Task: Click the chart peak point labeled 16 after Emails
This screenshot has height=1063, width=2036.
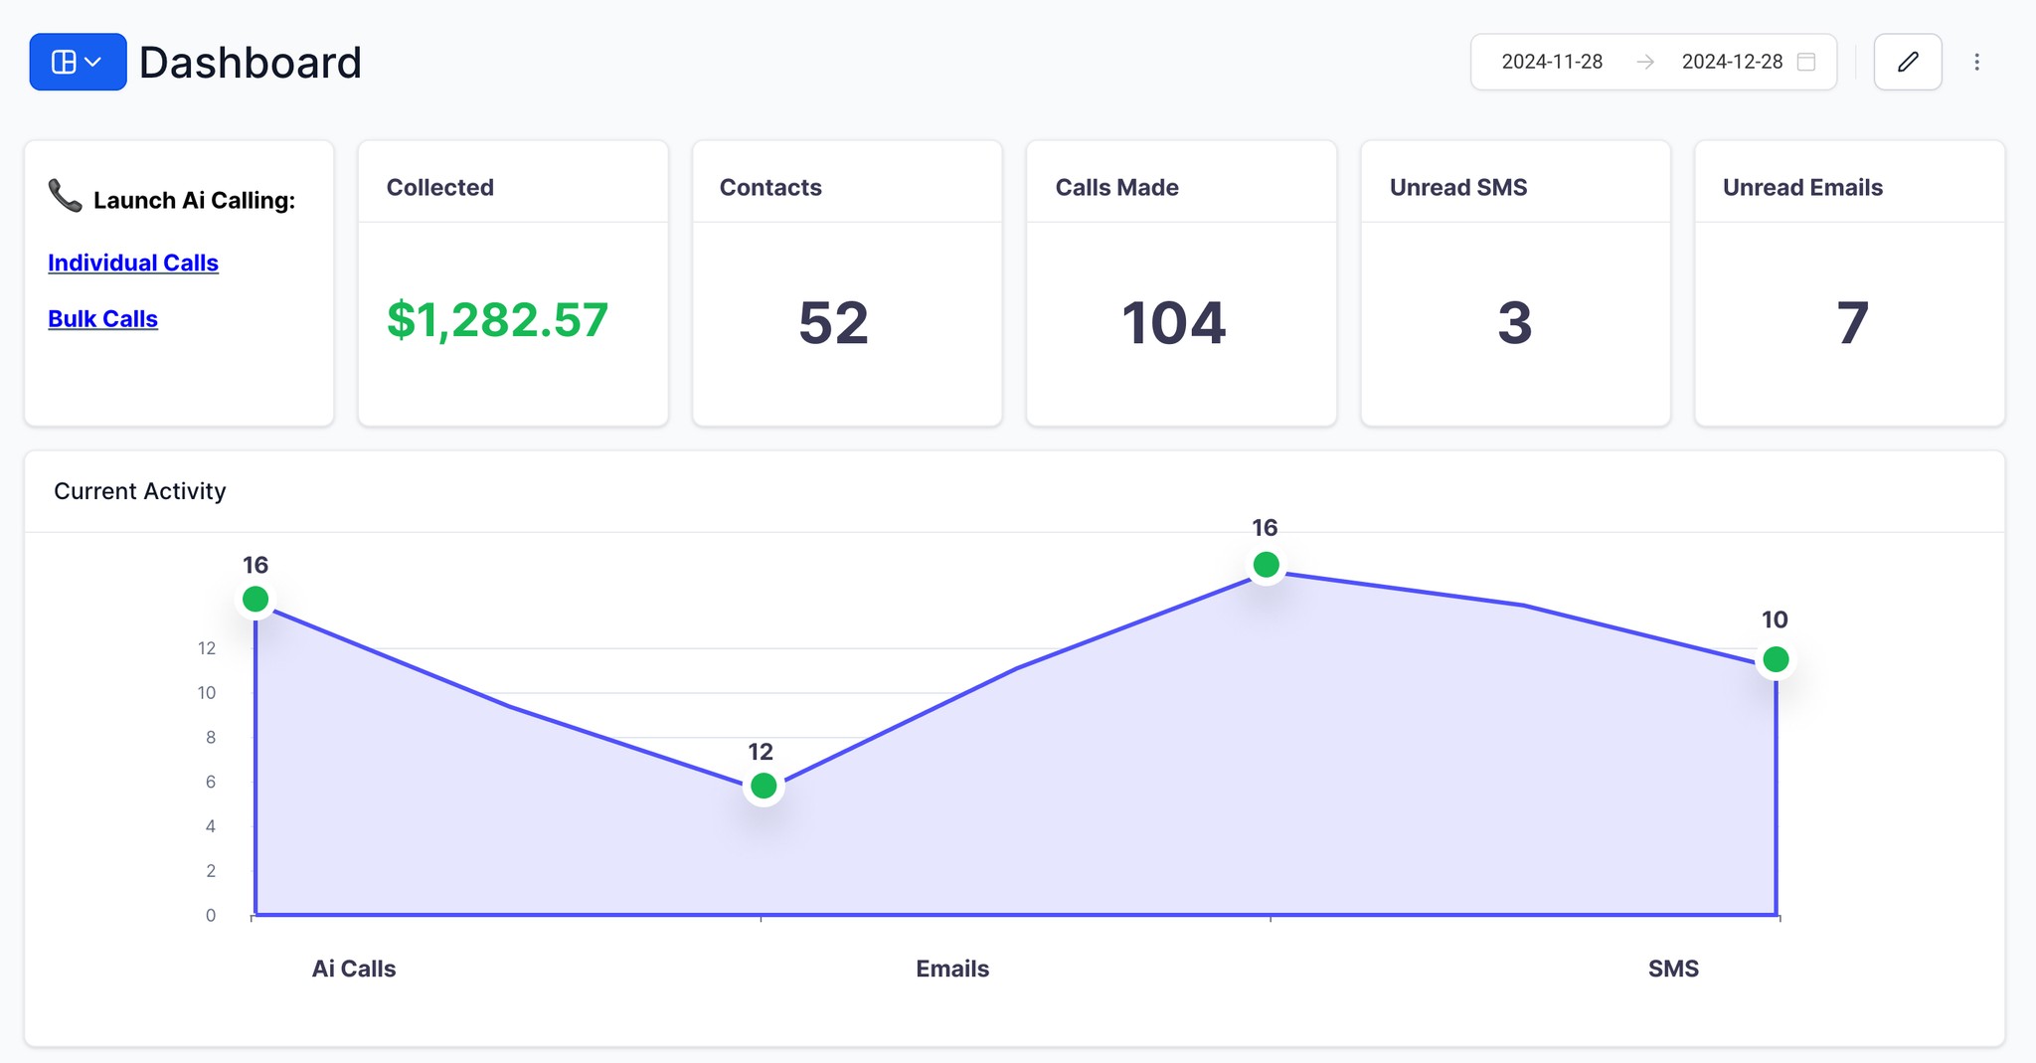Action: click(1266, 565)
